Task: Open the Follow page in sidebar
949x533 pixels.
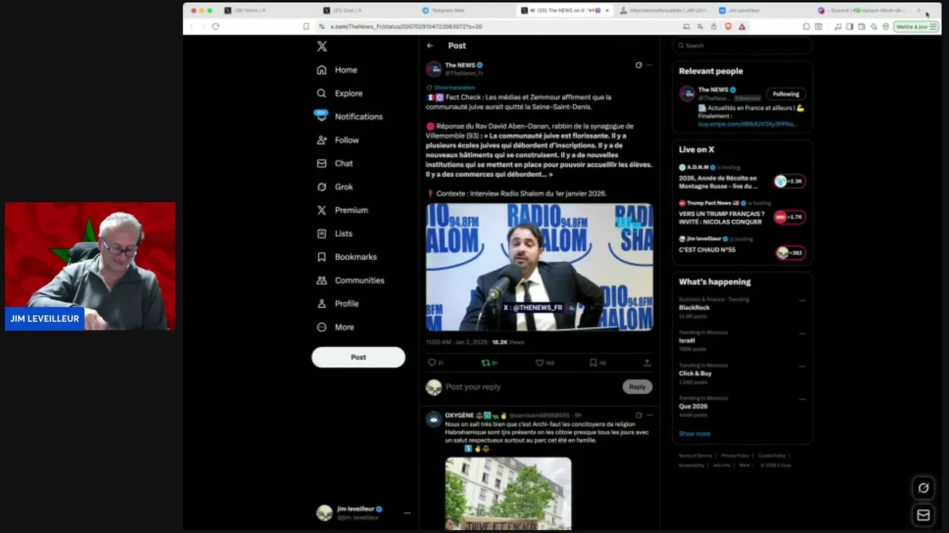Action: tap(338, 140)
